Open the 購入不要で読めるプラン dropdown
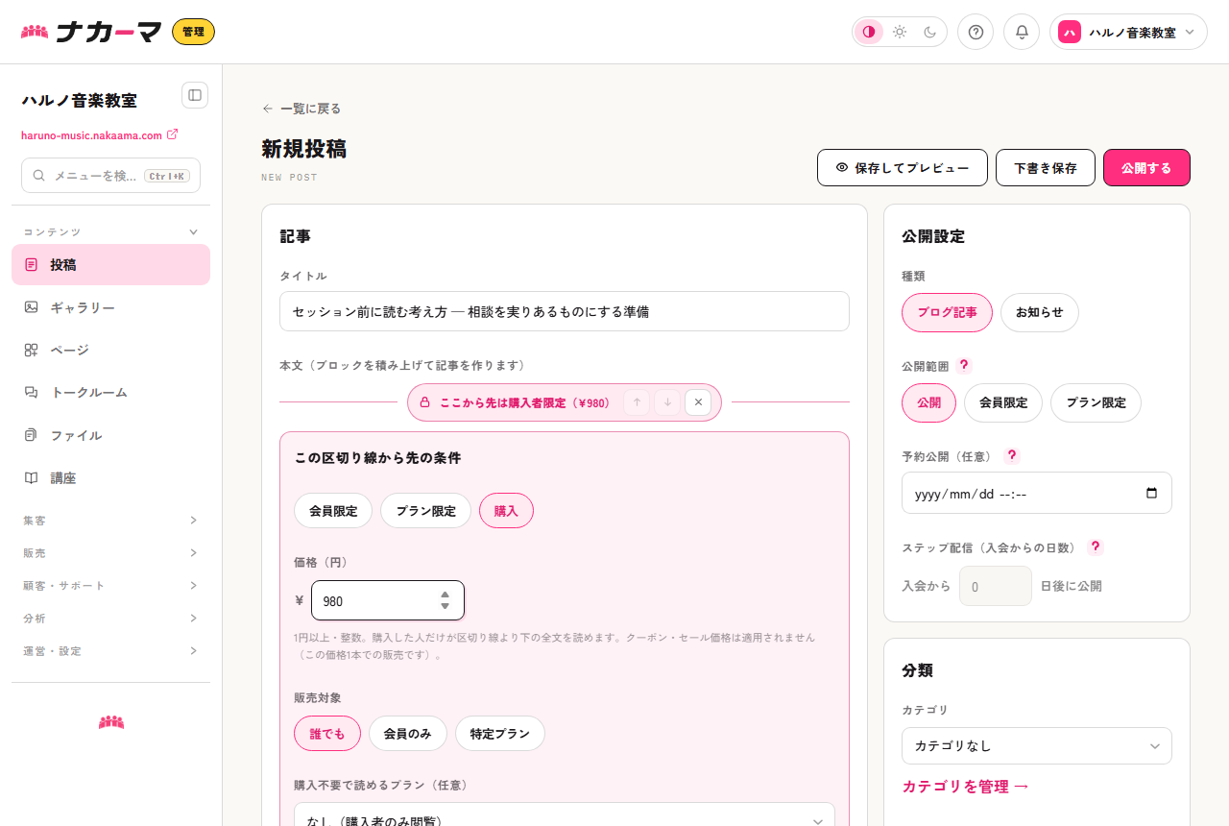 pyautogui.click(x=565, y=814)
